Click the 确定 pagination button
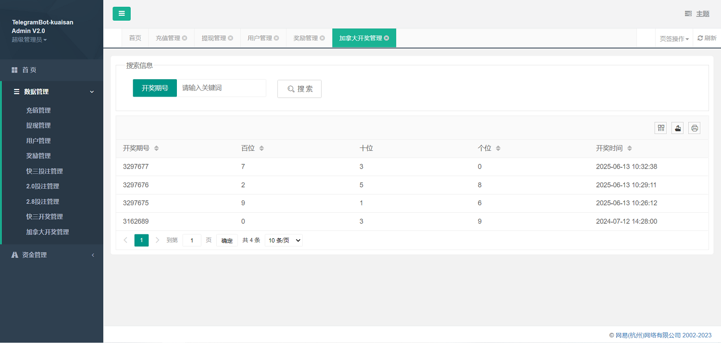721x343 pixels. (227, 241)
